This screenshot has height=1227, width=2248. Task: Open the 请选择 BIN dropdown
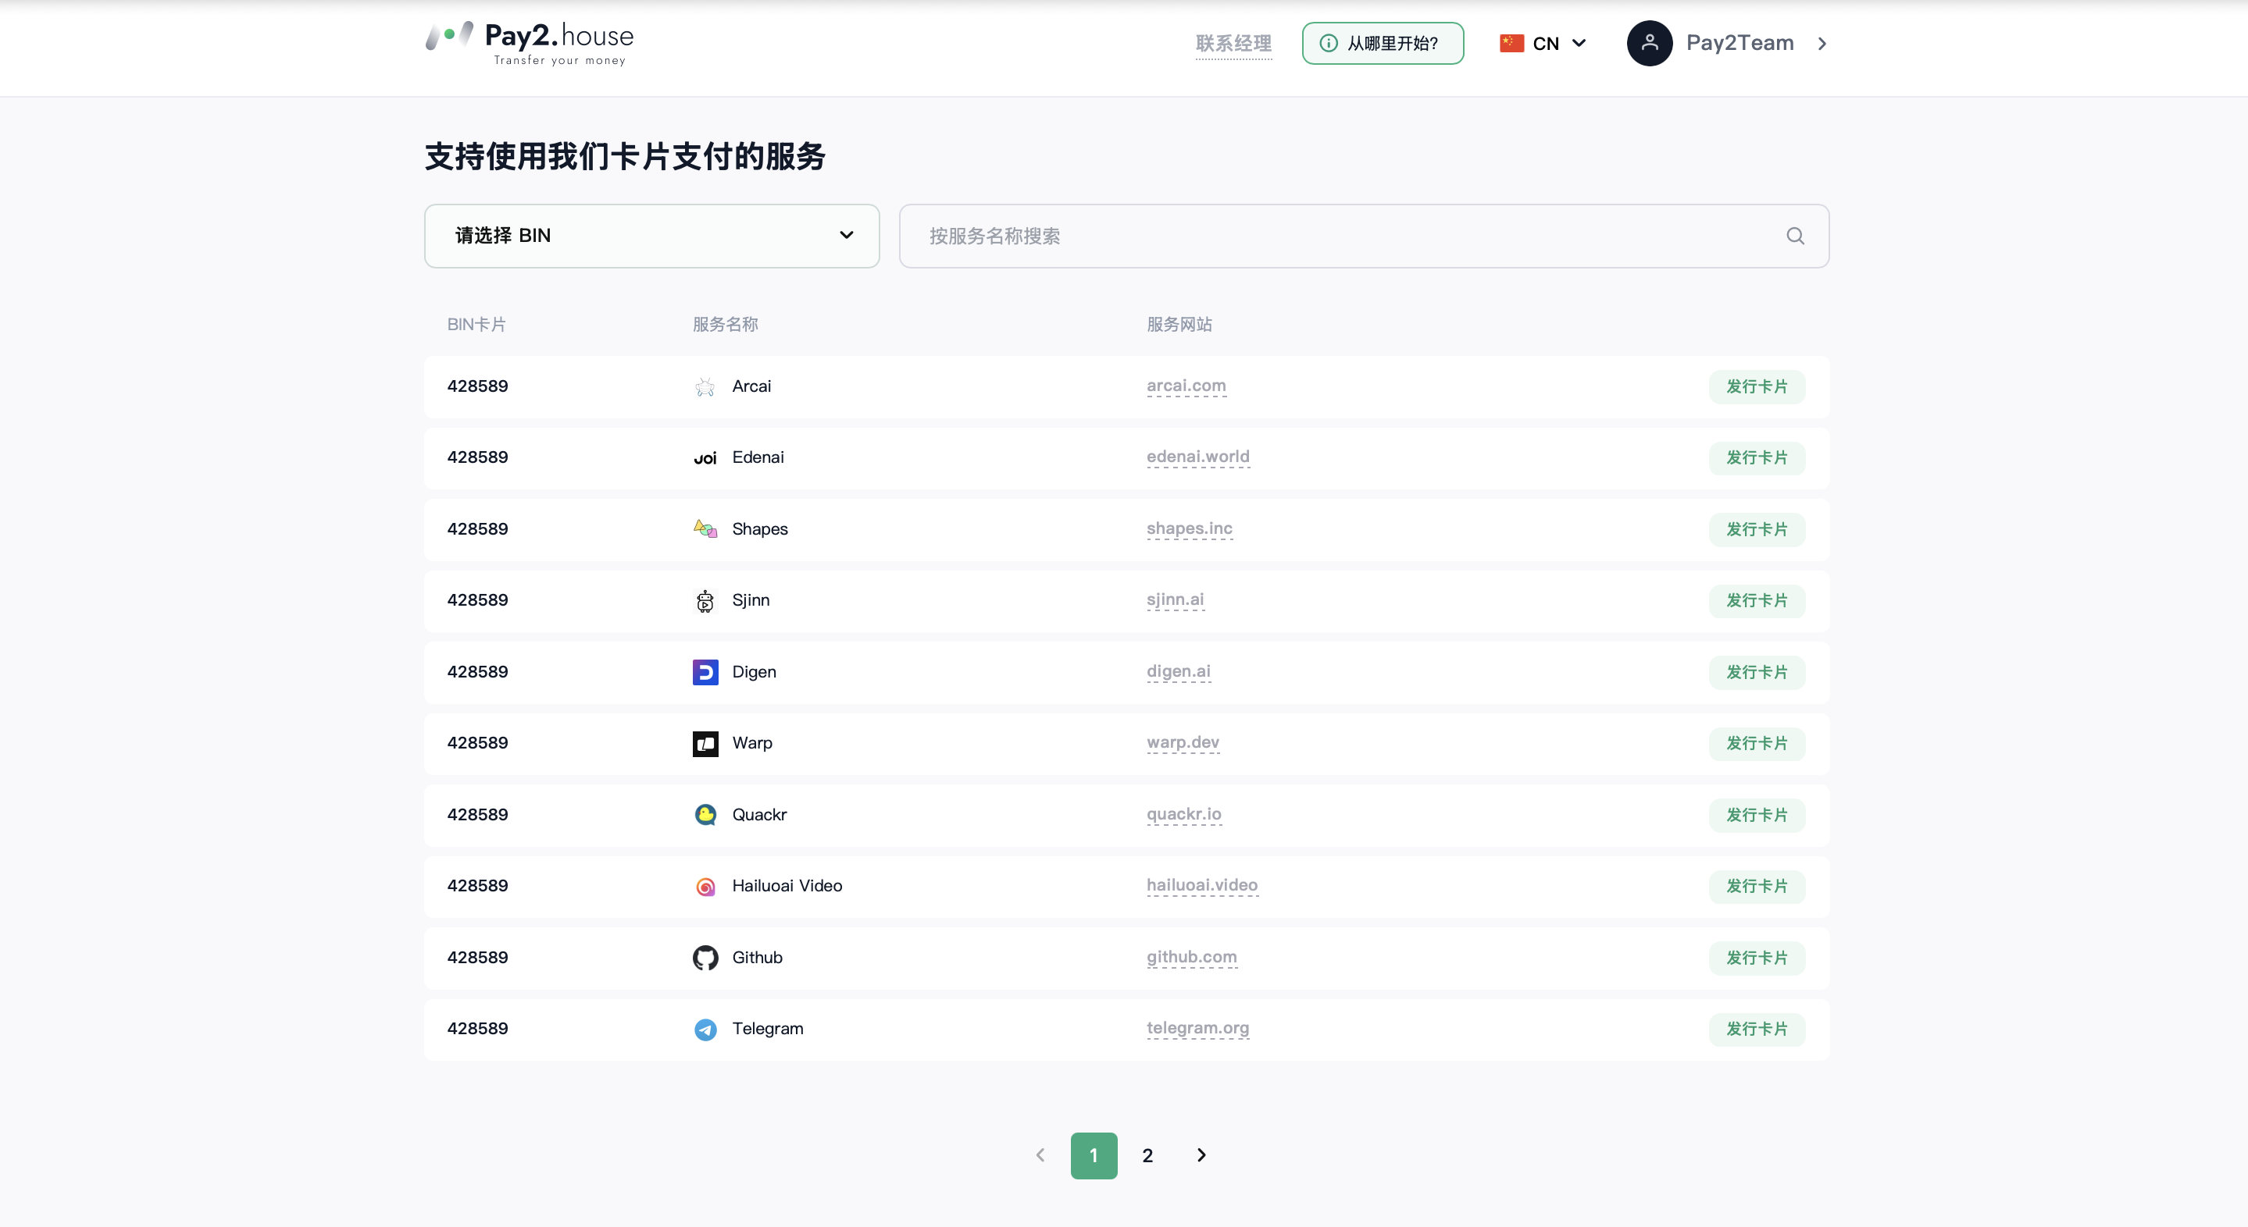coord(652,236)
